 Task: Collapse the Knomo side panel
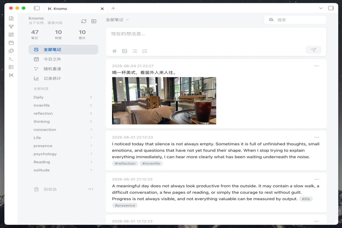pyautogui.click(x=94, y=21)
